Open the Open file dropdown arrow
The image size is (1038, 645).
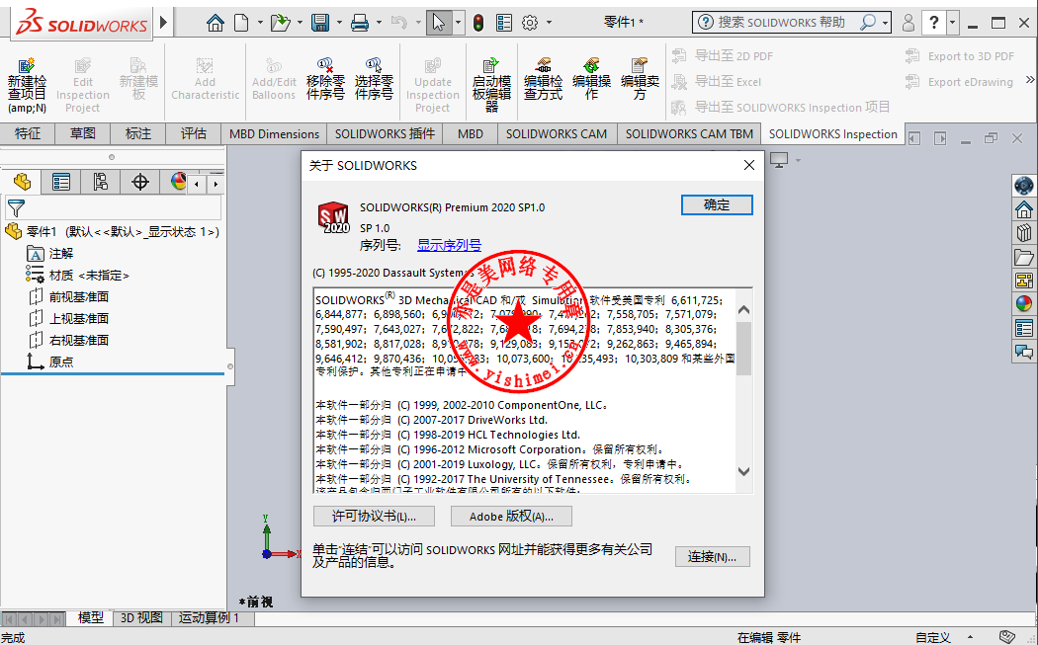[x=300, y=23]
